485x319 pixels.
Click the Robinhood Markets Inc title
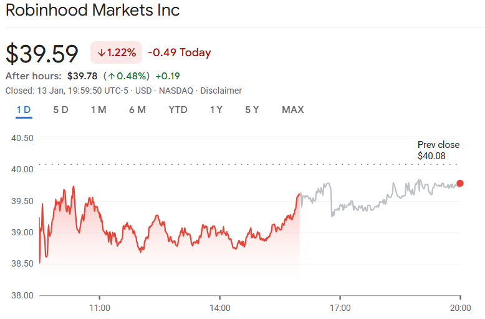click(93, 11)
